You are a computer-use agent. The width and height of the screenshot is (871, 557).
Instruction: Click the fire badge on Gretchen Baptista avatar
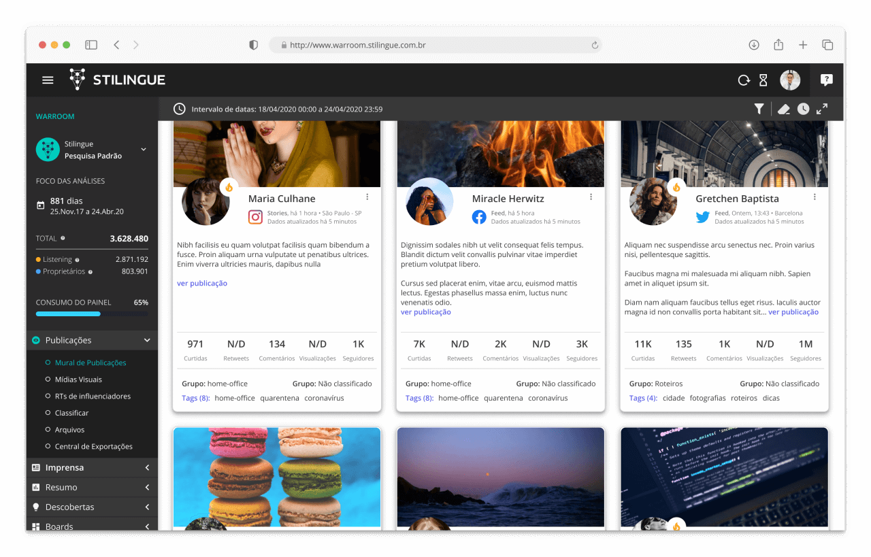pos(676,187)
